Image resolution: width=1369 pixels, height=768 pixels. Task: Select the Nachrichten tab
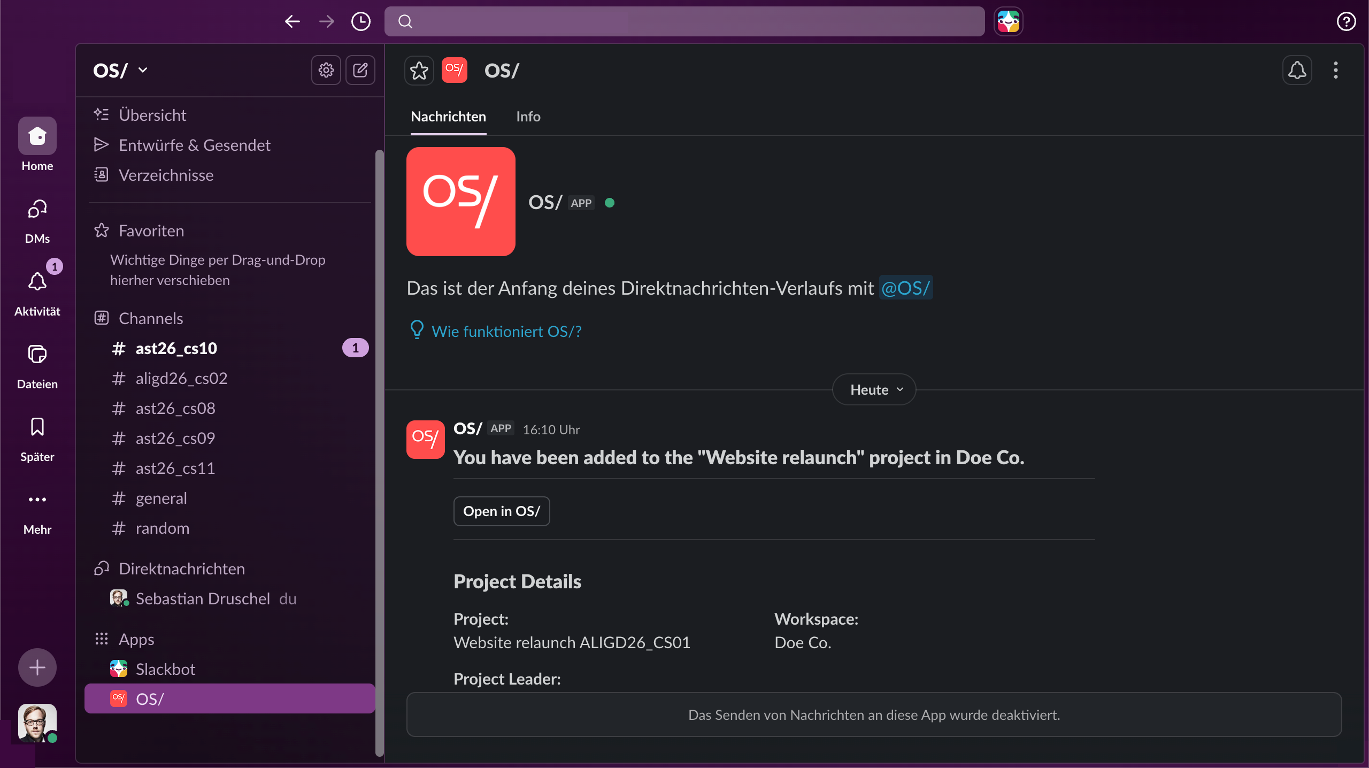tap(448, 117)
